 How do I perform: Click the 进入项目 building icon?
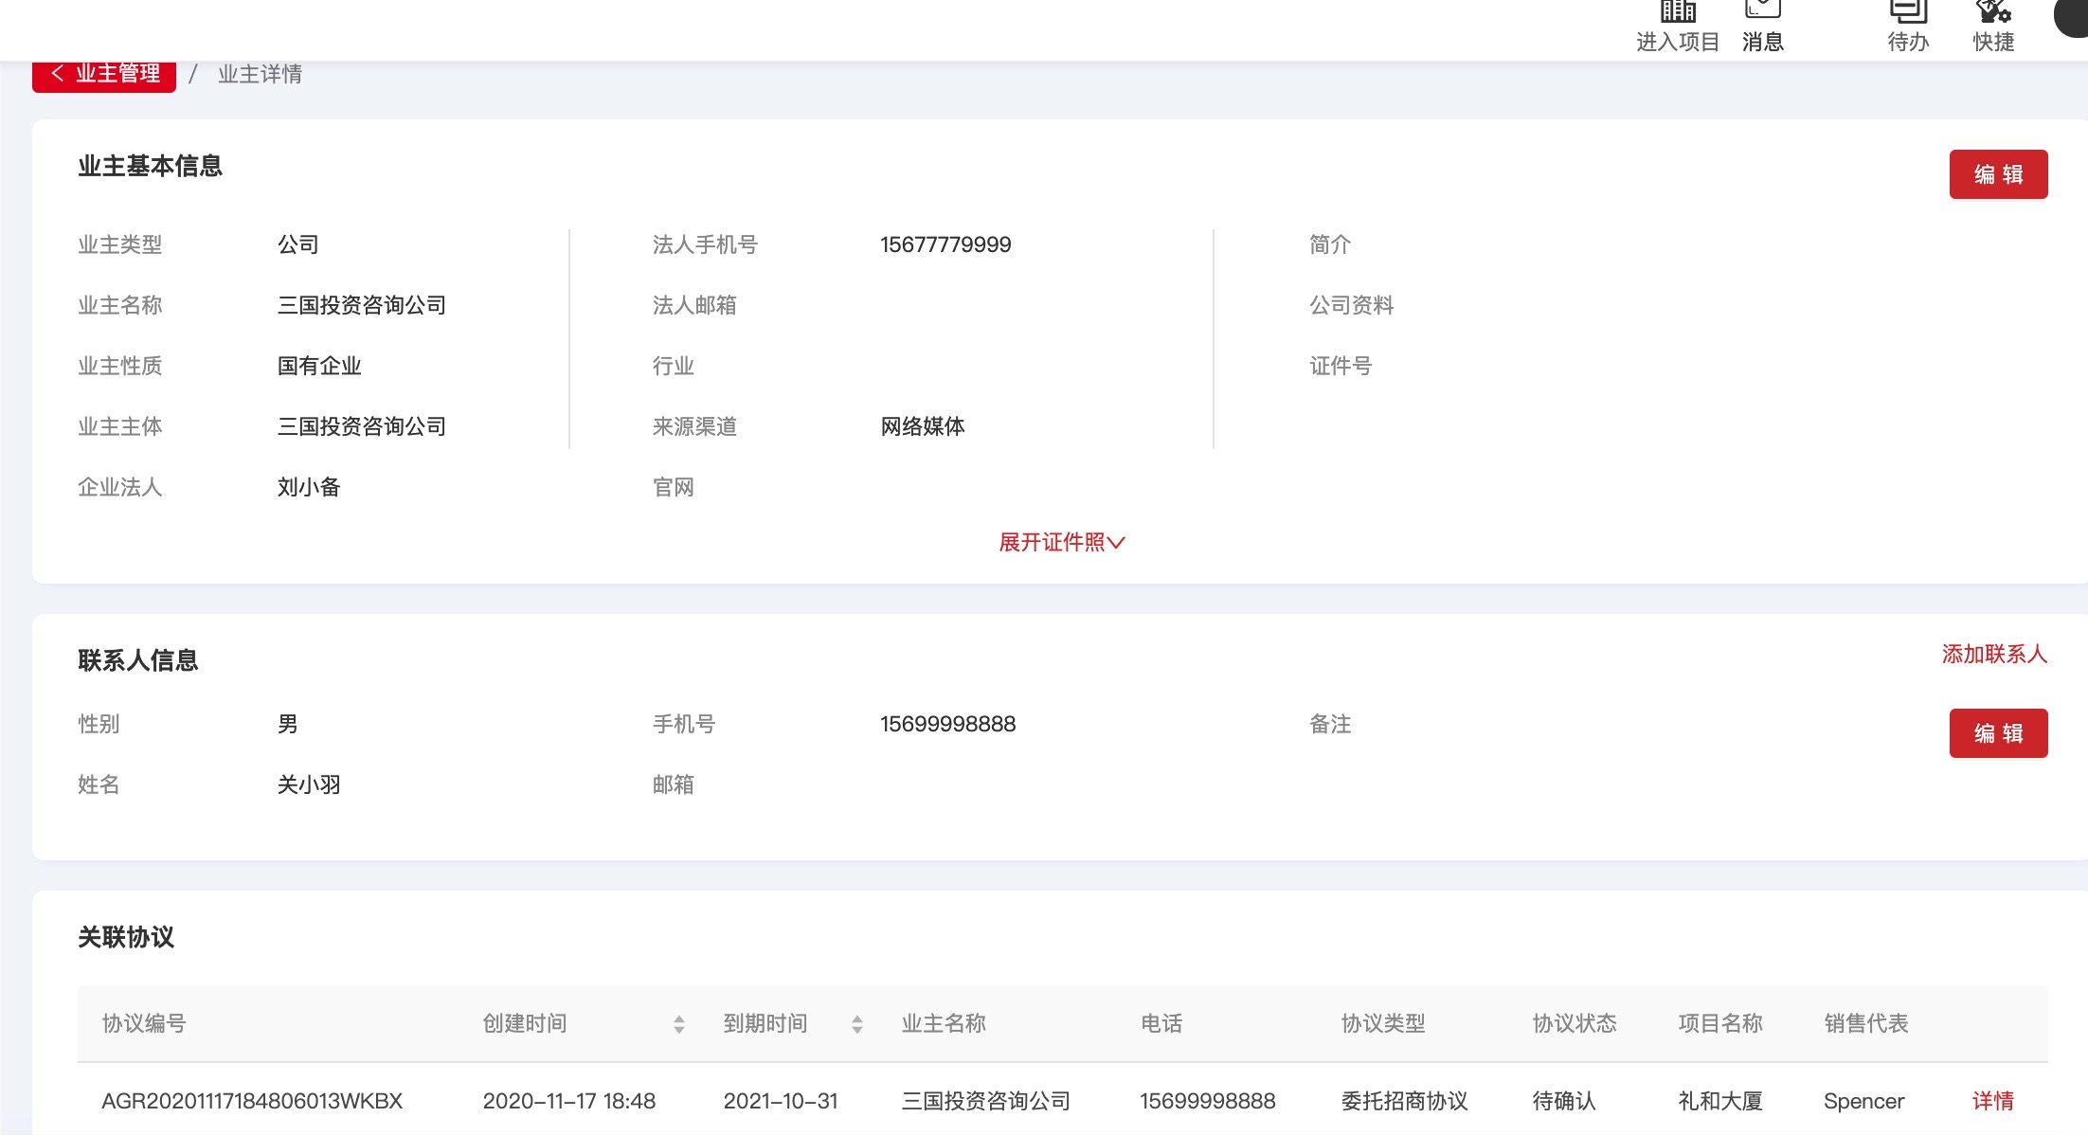1678,13
